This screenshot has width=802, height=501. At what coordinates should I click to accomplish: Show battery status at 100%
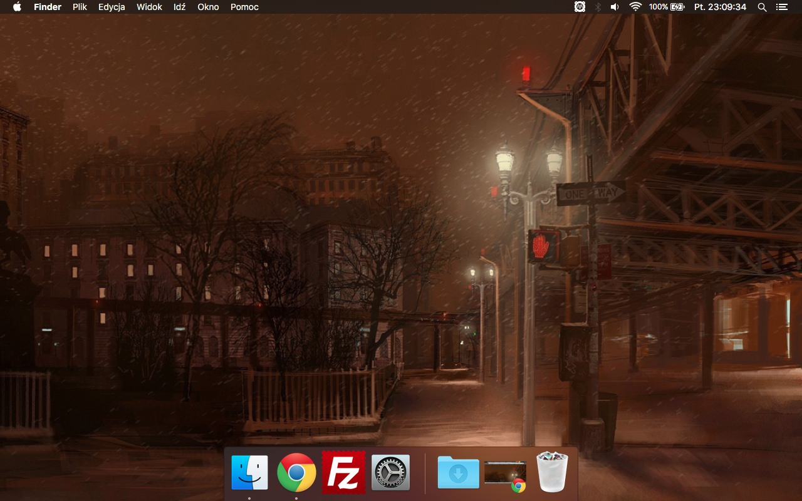click(x=667, y=7)
